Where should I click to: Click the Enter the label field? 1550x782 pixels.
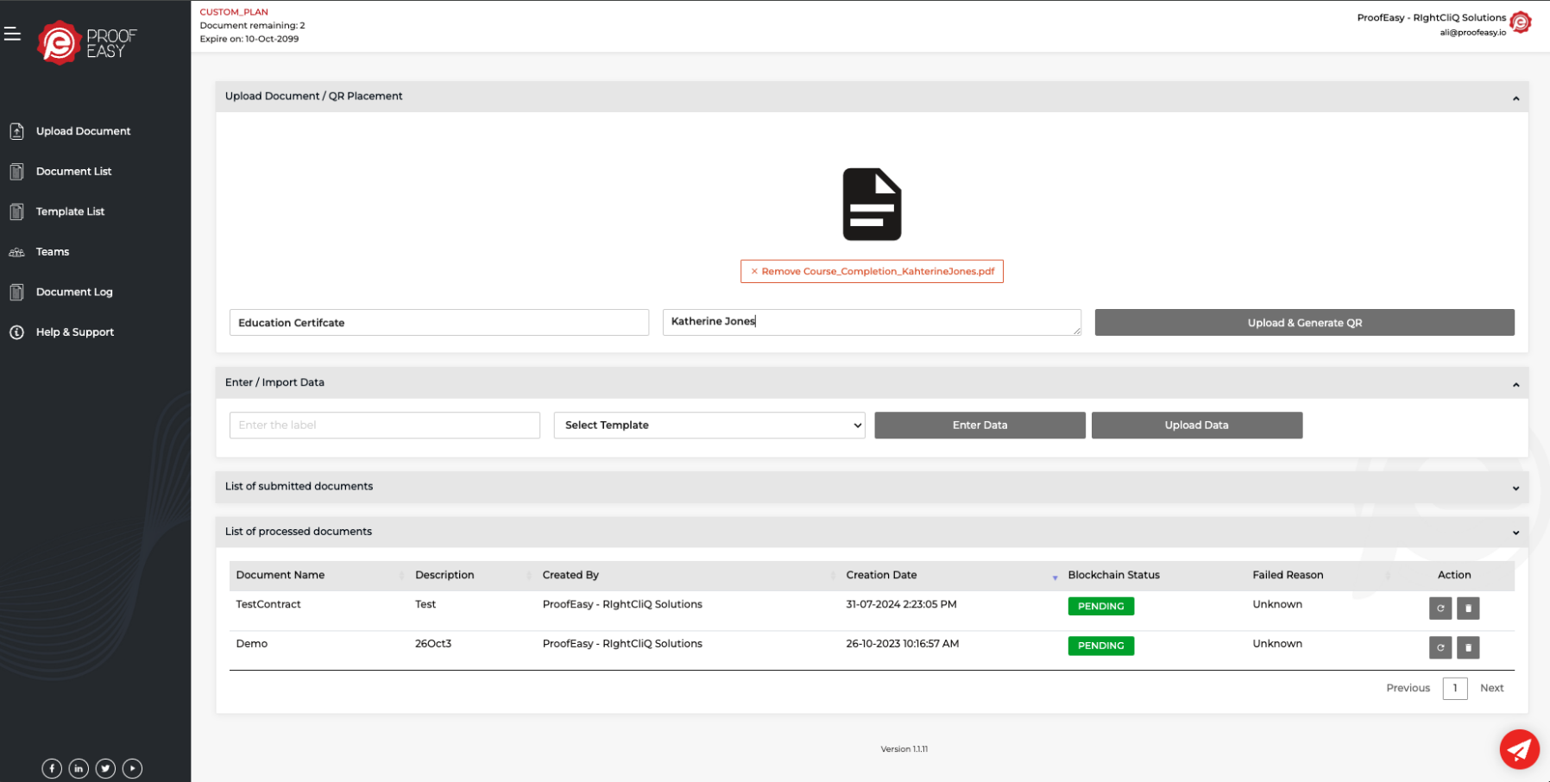[385, 426]
